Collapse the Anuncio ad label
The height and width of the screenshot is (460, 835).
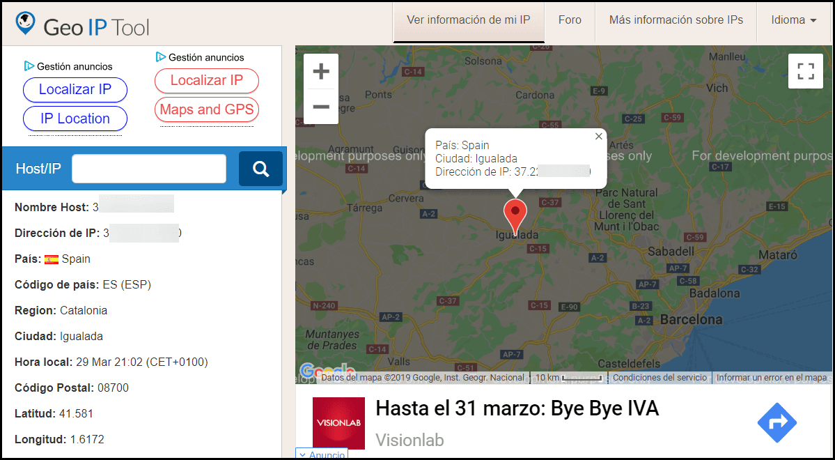(322, 454)
